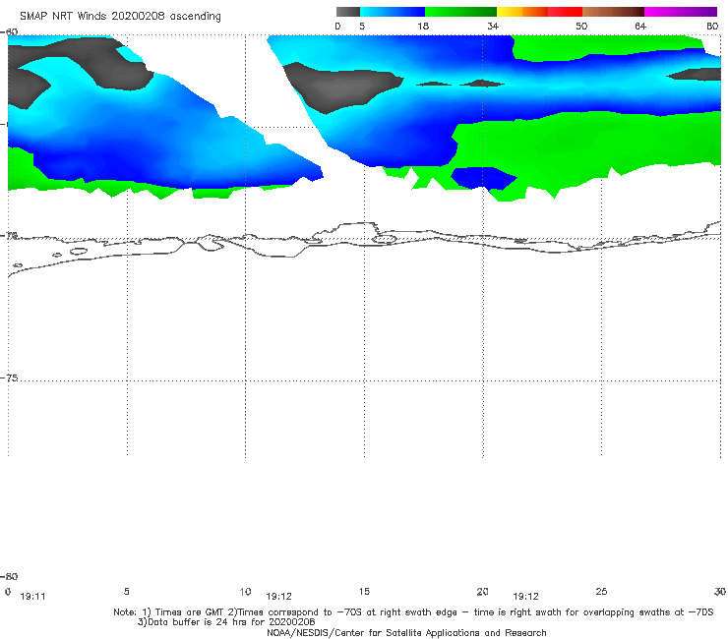
Task: Select the gray 0-5 segment of the wind colorbar
Action: 348,12
